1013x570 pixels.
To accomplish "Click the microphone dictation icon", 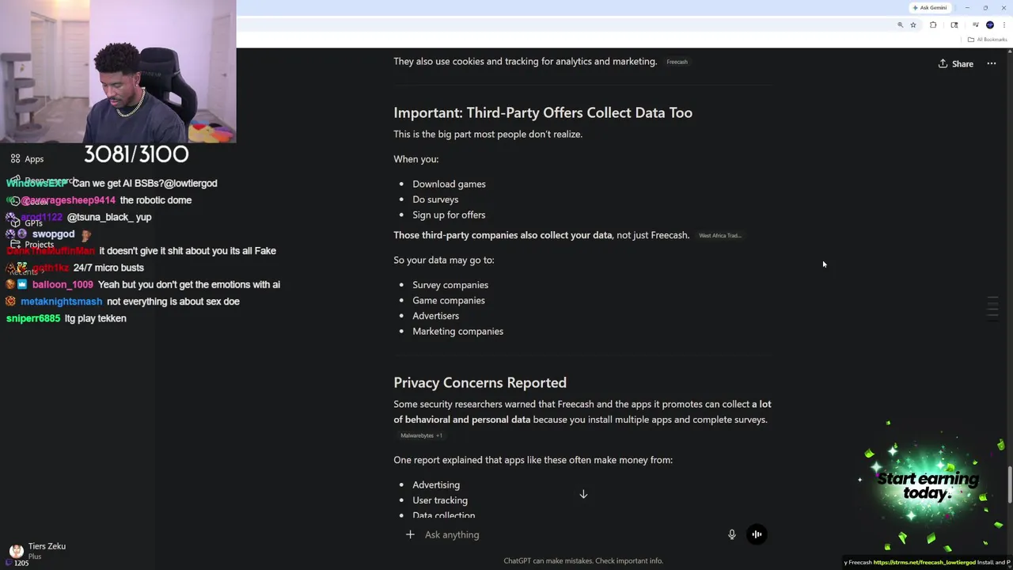I will 732,534.
